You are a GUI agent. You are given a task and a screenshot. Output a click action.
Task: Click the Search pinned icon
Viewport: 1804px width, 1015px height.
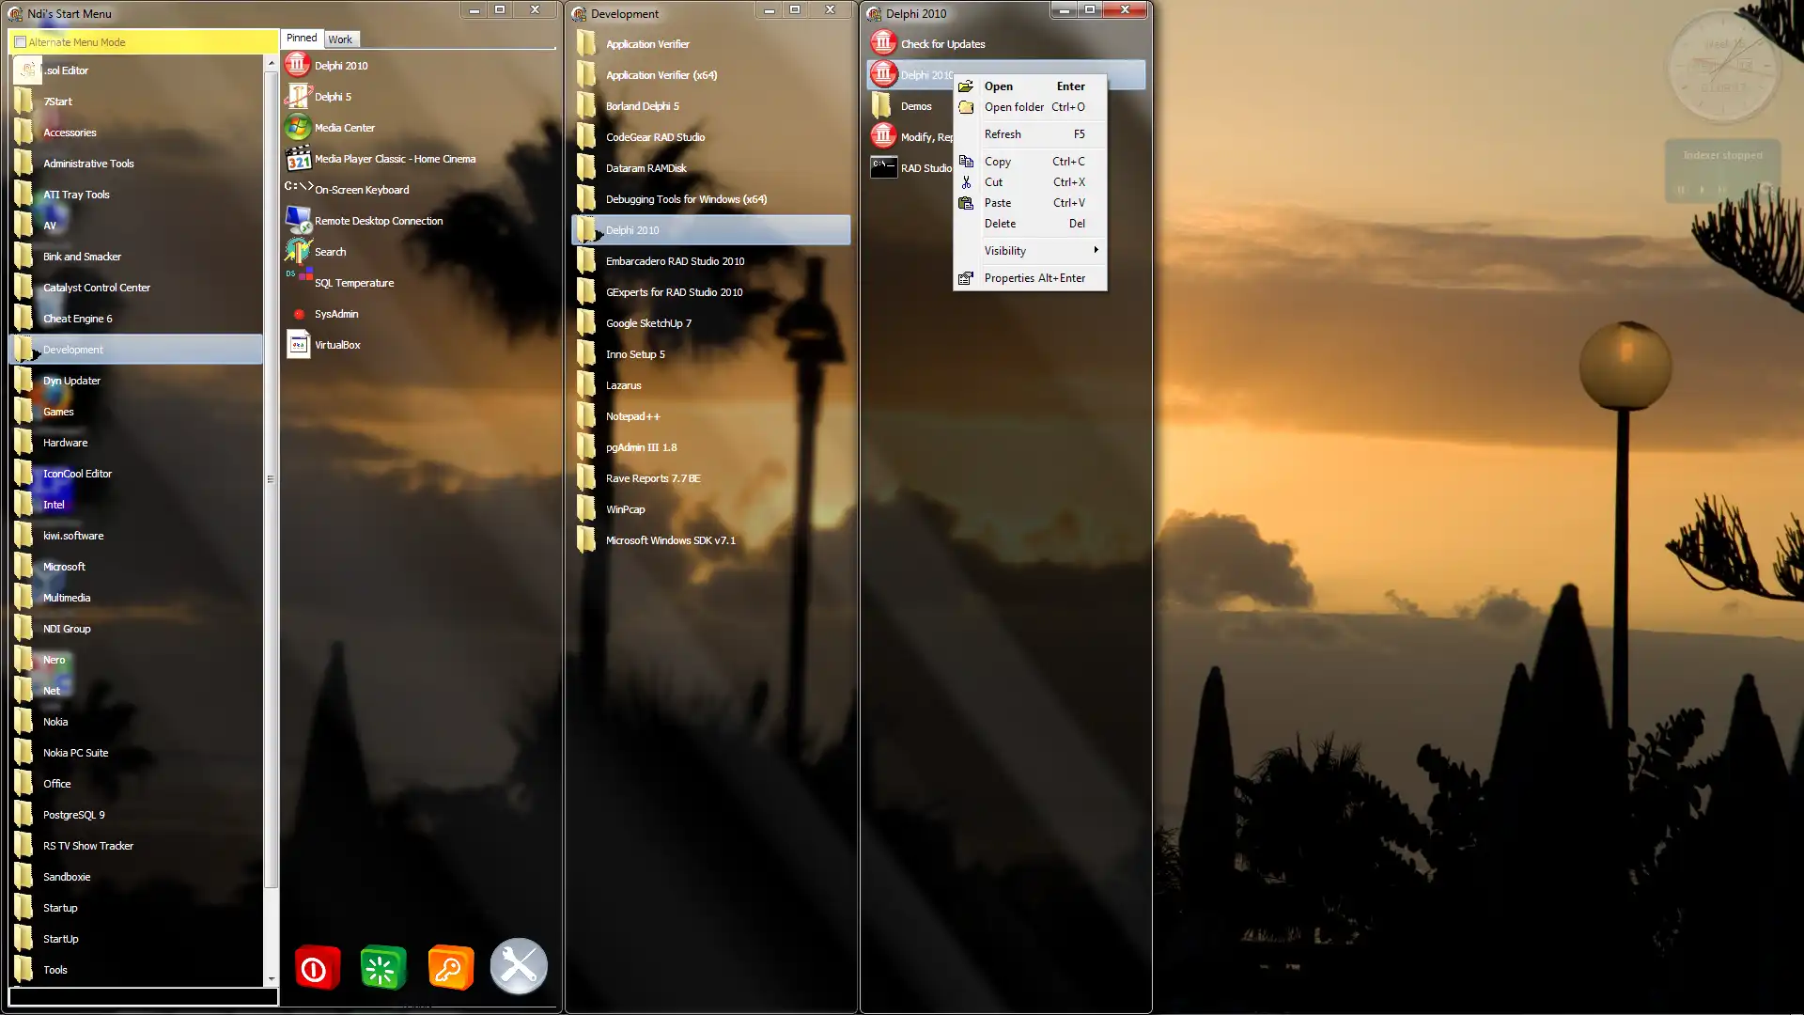point(298,251)
